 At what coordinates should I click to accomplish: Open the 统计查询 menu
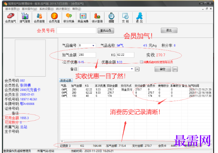click(63, 9)
